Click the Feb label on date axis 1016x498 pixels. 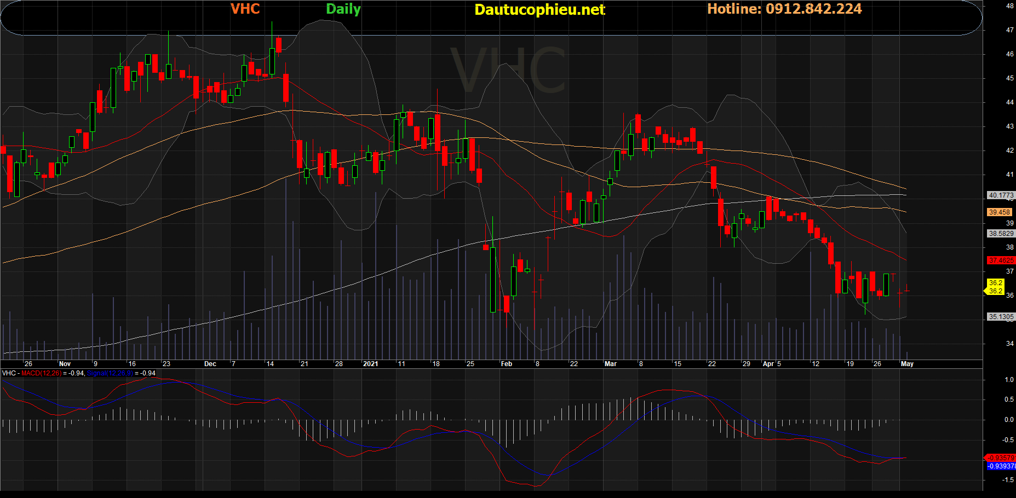[x=506, y=364]
